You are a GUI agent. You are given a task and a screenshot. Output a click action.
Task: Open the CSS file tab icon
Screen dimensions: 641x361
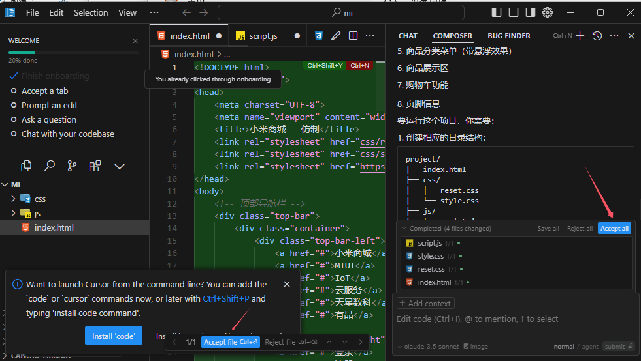[x=319, y=36]
